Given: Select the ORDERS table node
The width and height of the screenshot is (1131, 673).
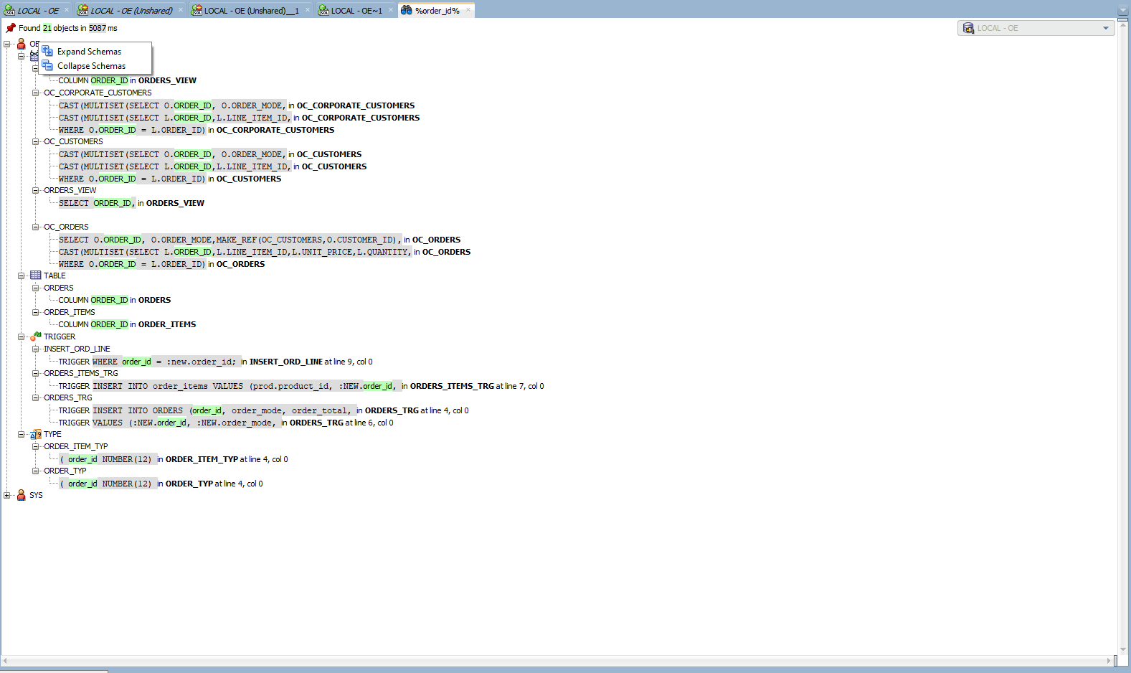Looking at the screenshot, I should [x=59, y=288].
